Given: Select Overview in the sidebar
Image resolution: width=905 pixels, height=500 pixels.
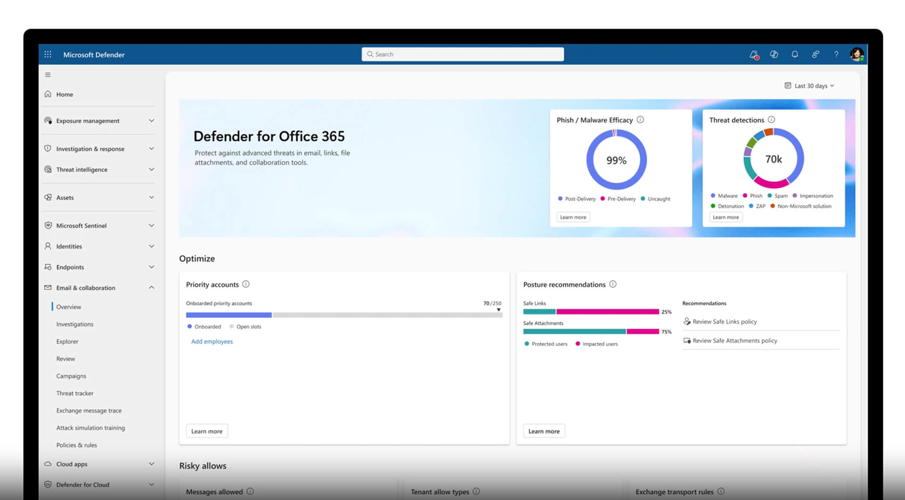Looking at the screenshot, I should pyautogui.click(x=68, y=306).
